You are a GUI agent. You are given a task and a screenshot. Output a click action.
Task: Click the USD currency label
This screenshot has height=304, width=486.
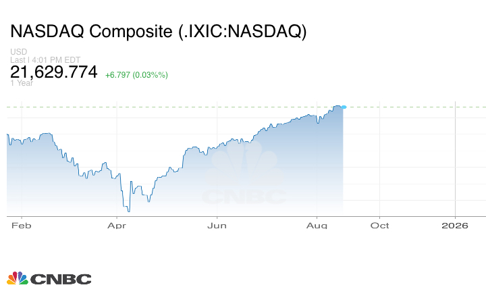pos(18,52)
